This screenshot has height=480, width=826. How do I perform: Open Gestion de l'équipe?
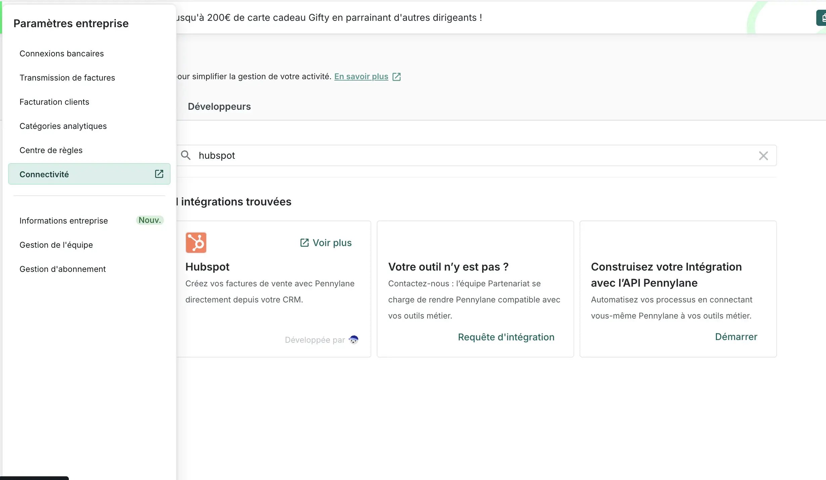click(x=56, y=245)
